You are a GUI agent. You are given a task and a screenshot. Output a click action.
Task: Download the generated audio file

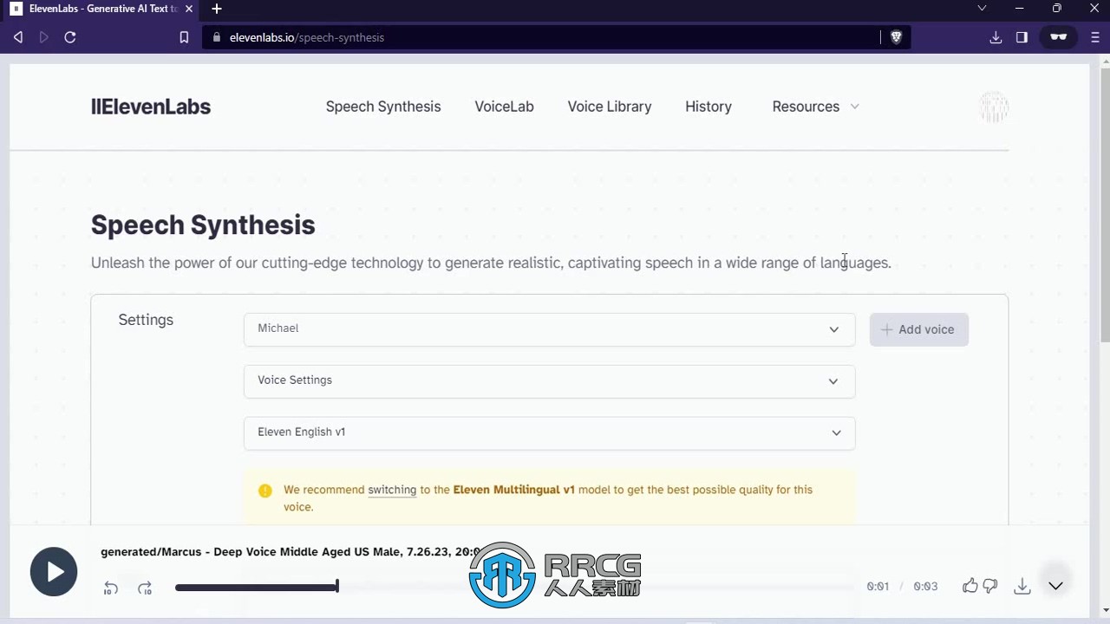coord(1022,587)
